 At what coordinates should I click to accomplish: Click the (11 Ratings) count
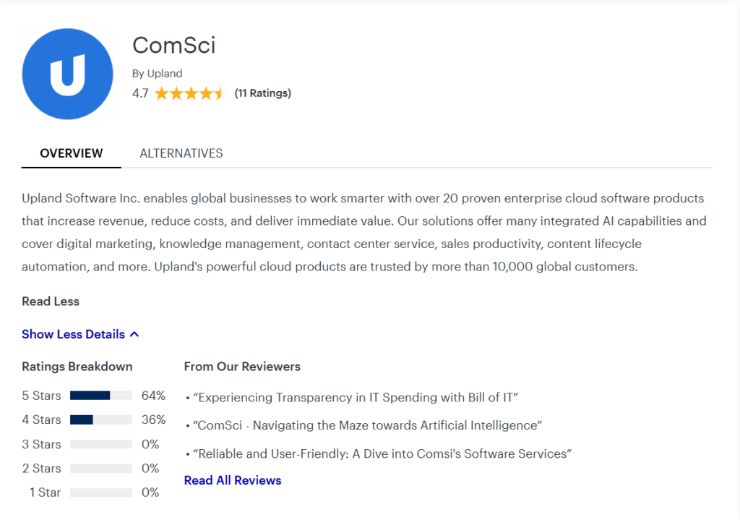coord(263,93)
